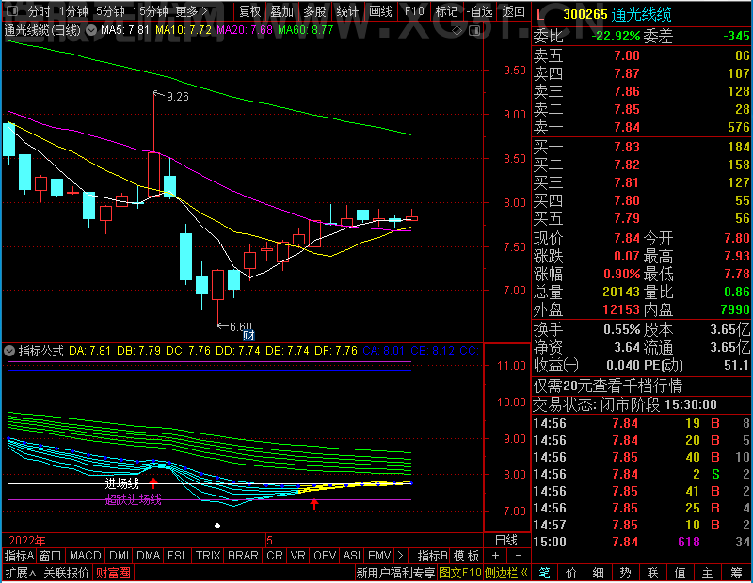Select the 指标A tab
The width and height of the screenshot is (753, 583).
(19, 556)
